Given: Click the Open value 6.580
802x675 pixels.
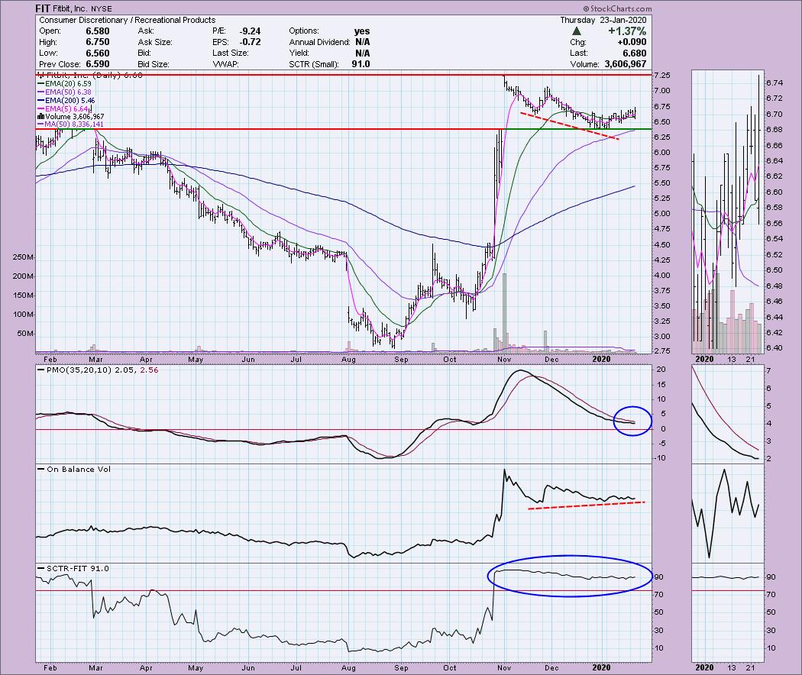Looking at the screenshot, I should [x=97, y=31].
